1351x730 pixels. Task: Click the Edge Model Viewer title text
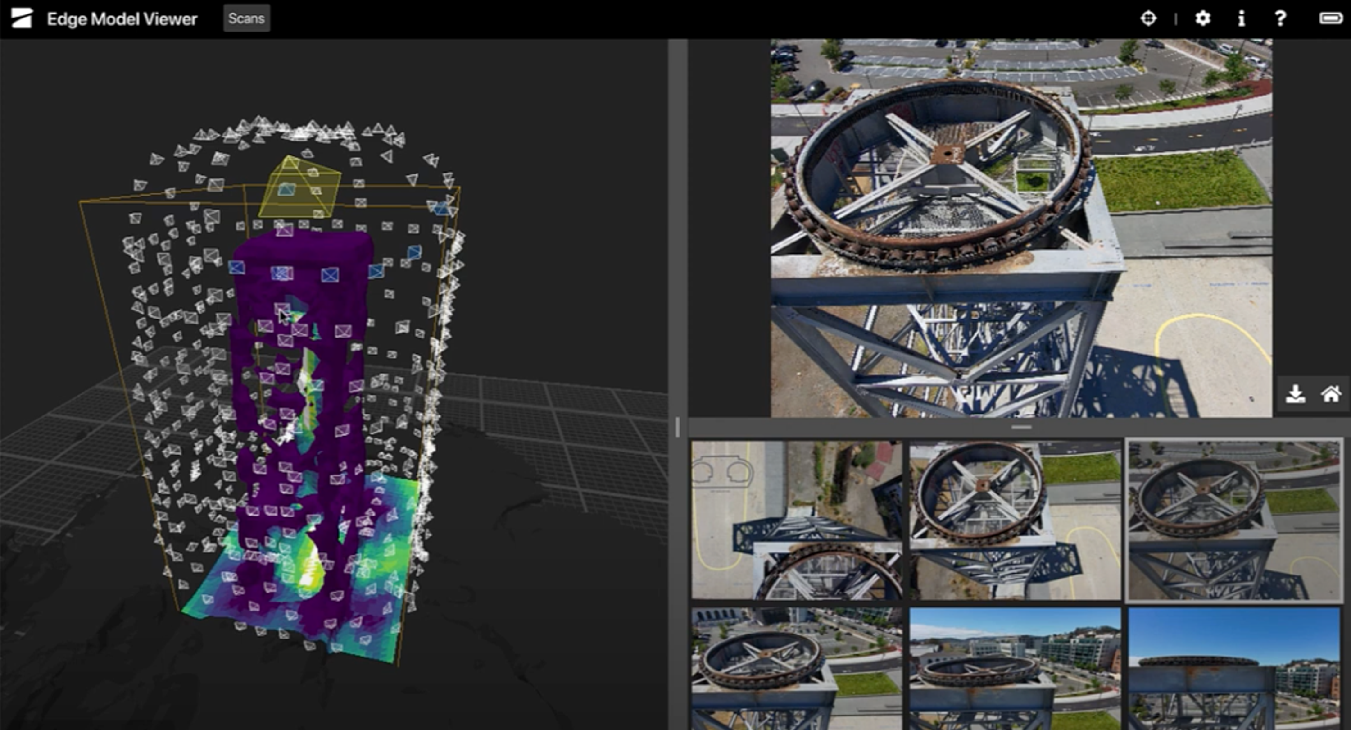tap(122, 19)
